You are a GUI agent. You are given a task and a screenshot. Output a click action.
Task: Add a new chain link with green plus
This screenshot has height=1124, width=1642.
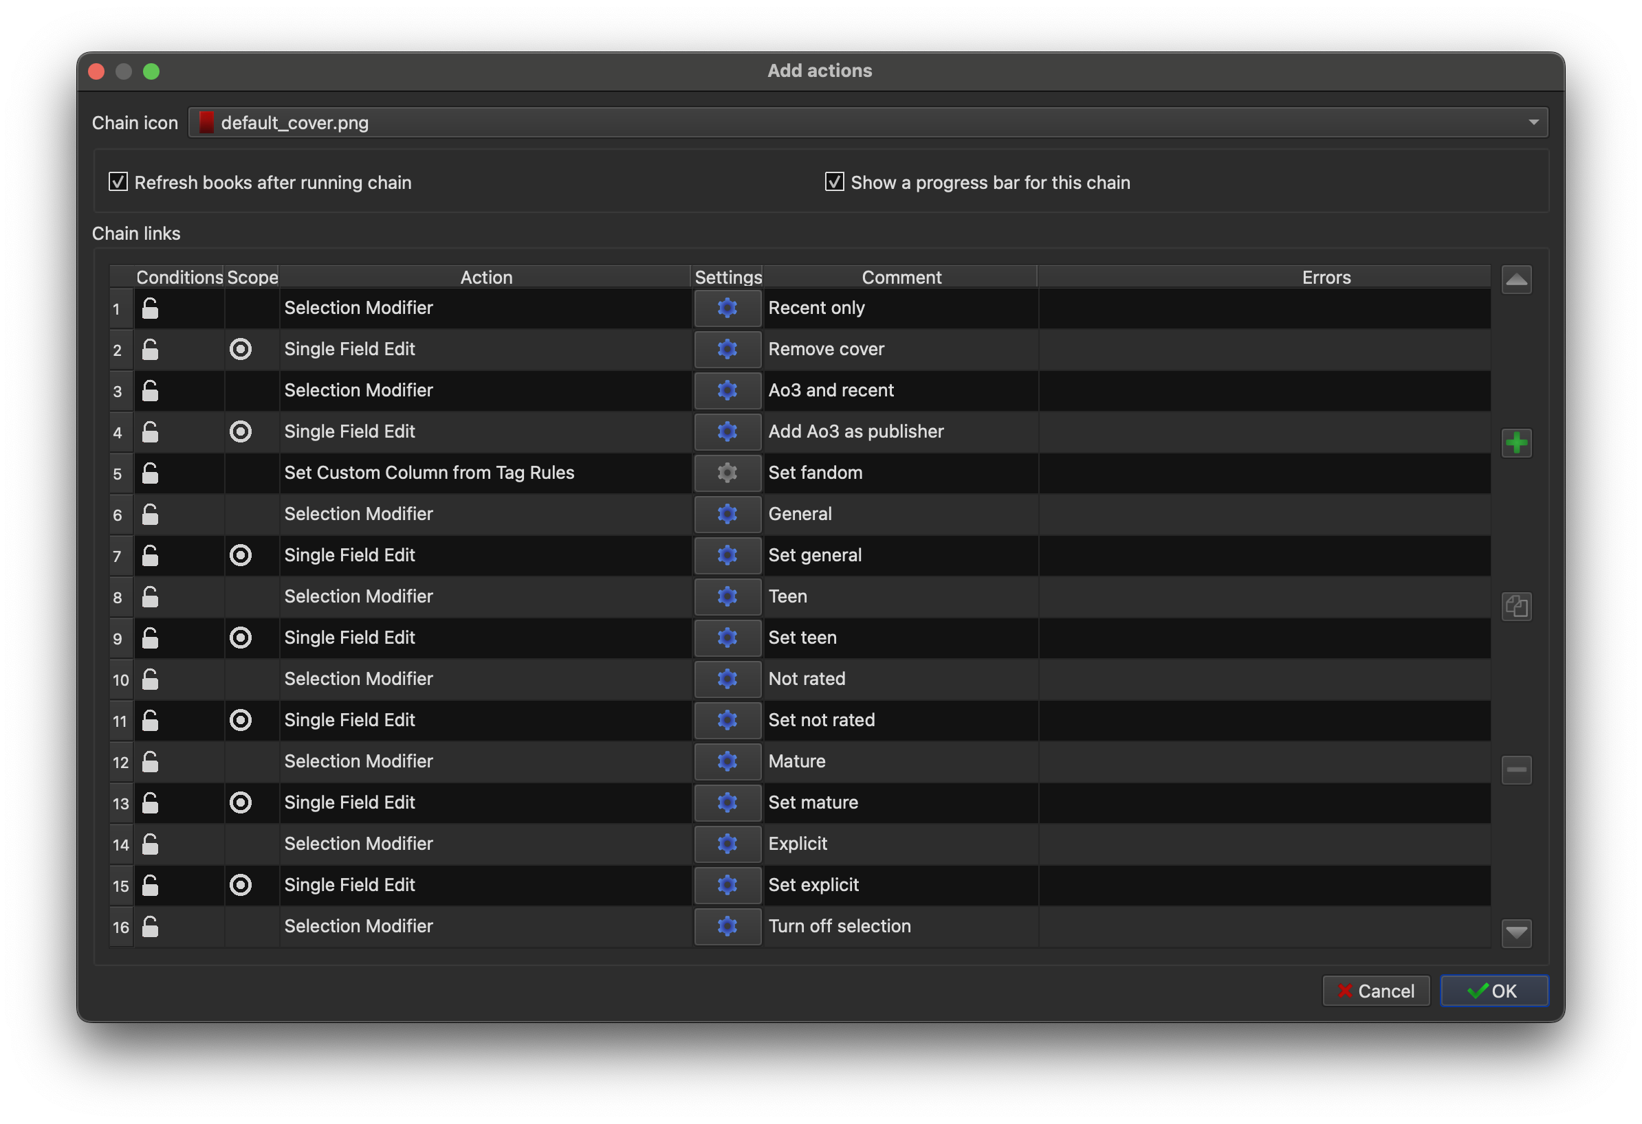(x=1516, y=443)
